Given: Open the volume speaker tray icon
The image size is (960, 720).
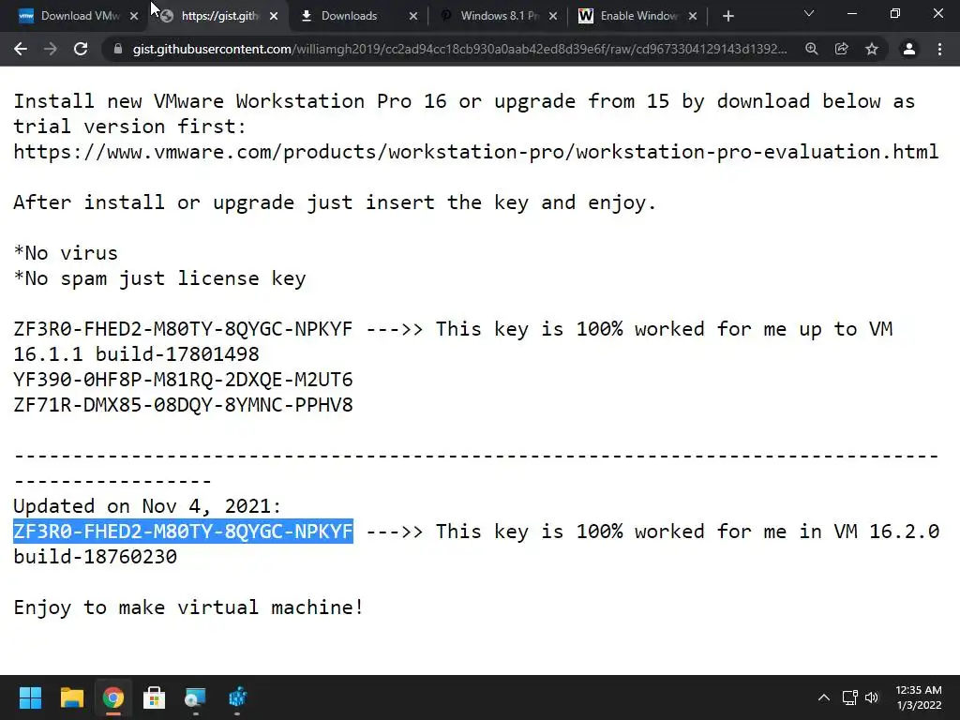Looking at the screenshot, I should pyautogui.click(x=872, y=697).
